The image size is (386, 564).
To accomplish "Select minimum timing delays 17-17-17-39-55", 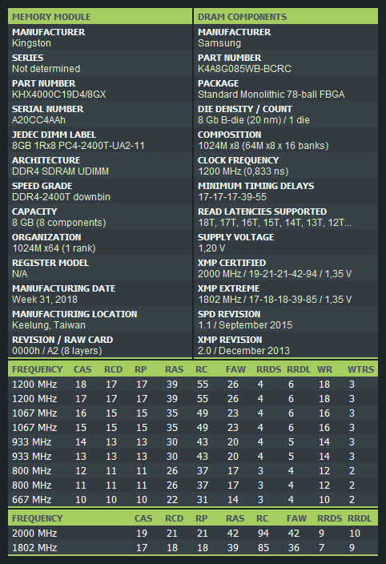I will (x=232, y=197).
